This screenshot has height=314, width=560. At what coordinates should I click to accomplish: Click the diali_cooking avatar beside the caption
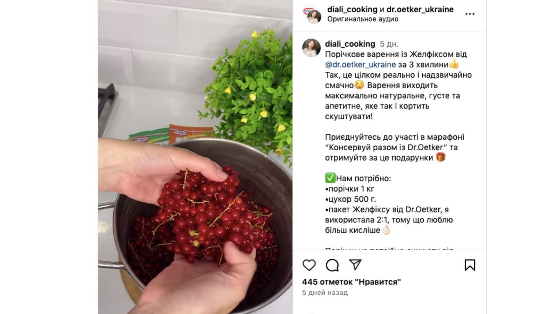point(312,48)
